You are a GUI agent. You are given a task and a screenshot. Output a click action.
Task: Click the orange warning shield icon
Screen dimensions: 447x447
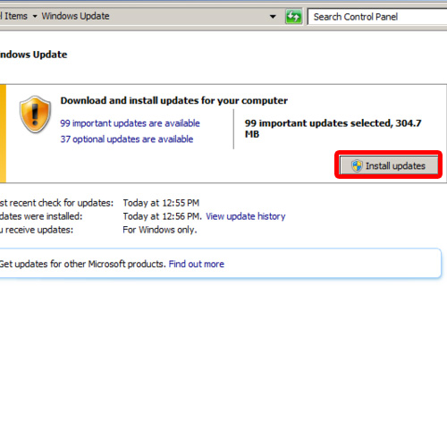35,114
